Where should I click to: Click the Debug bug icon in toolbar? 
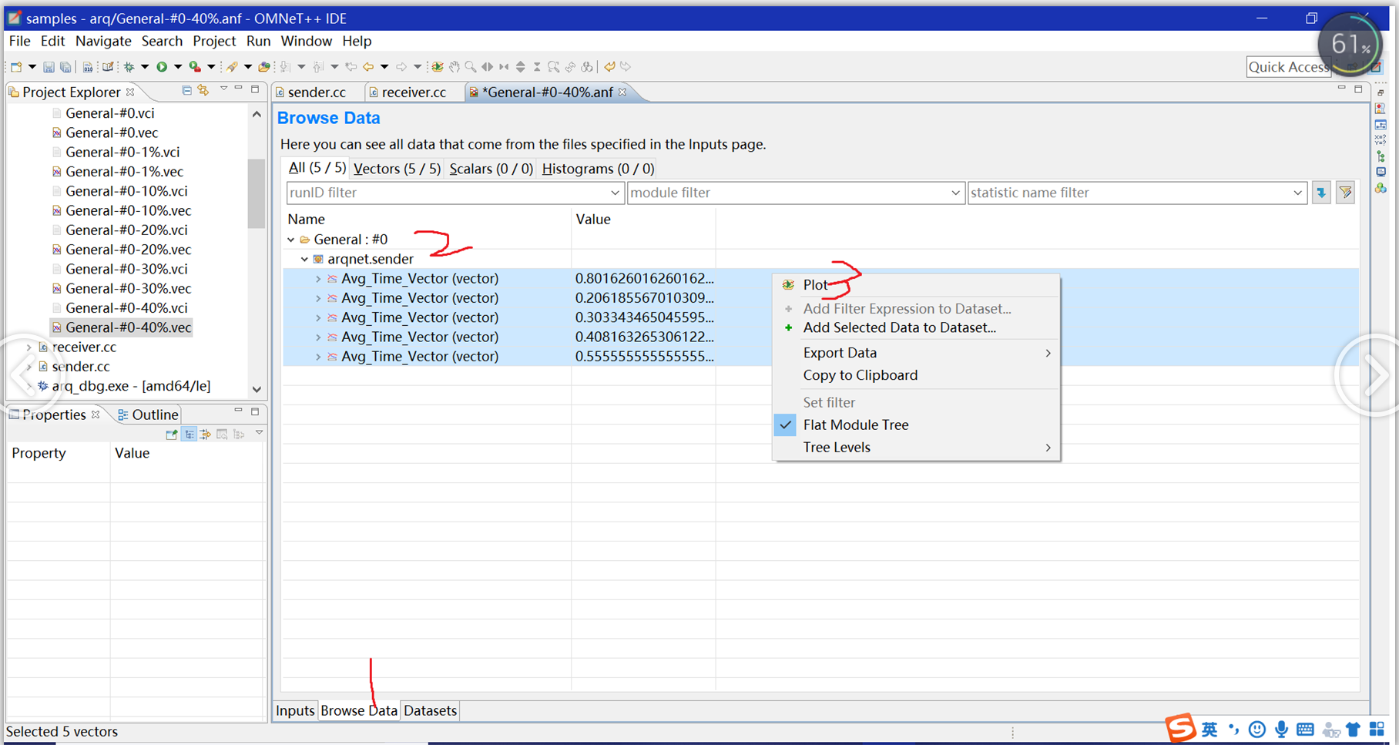coord(129,67)
